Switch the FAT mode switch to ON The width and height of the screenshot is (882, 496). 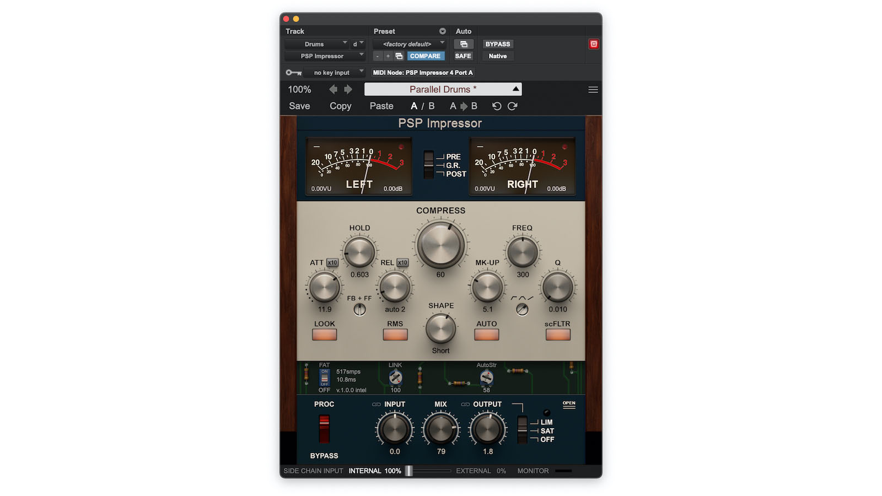point(324,372)
